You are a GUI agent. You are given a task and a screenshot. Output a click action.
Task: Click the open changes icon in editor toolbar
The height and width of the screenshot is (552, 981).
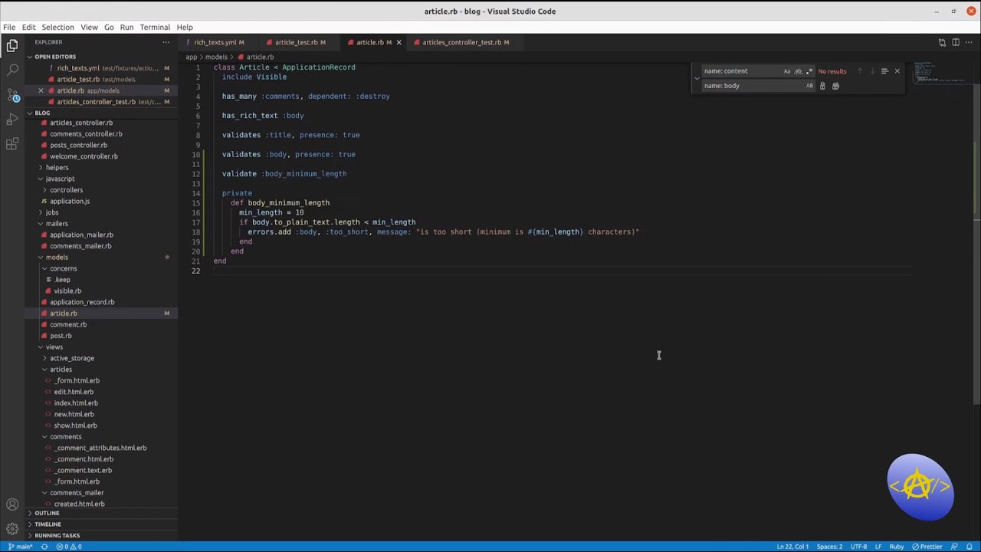point(942,42)
